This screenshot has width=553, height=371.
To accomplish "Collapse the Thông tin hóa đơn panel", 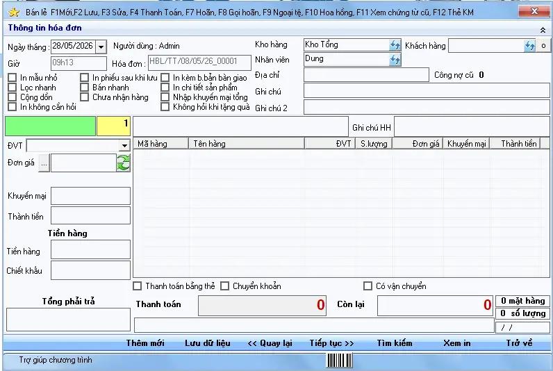I will pyautogui.click(x=543, y=30).
